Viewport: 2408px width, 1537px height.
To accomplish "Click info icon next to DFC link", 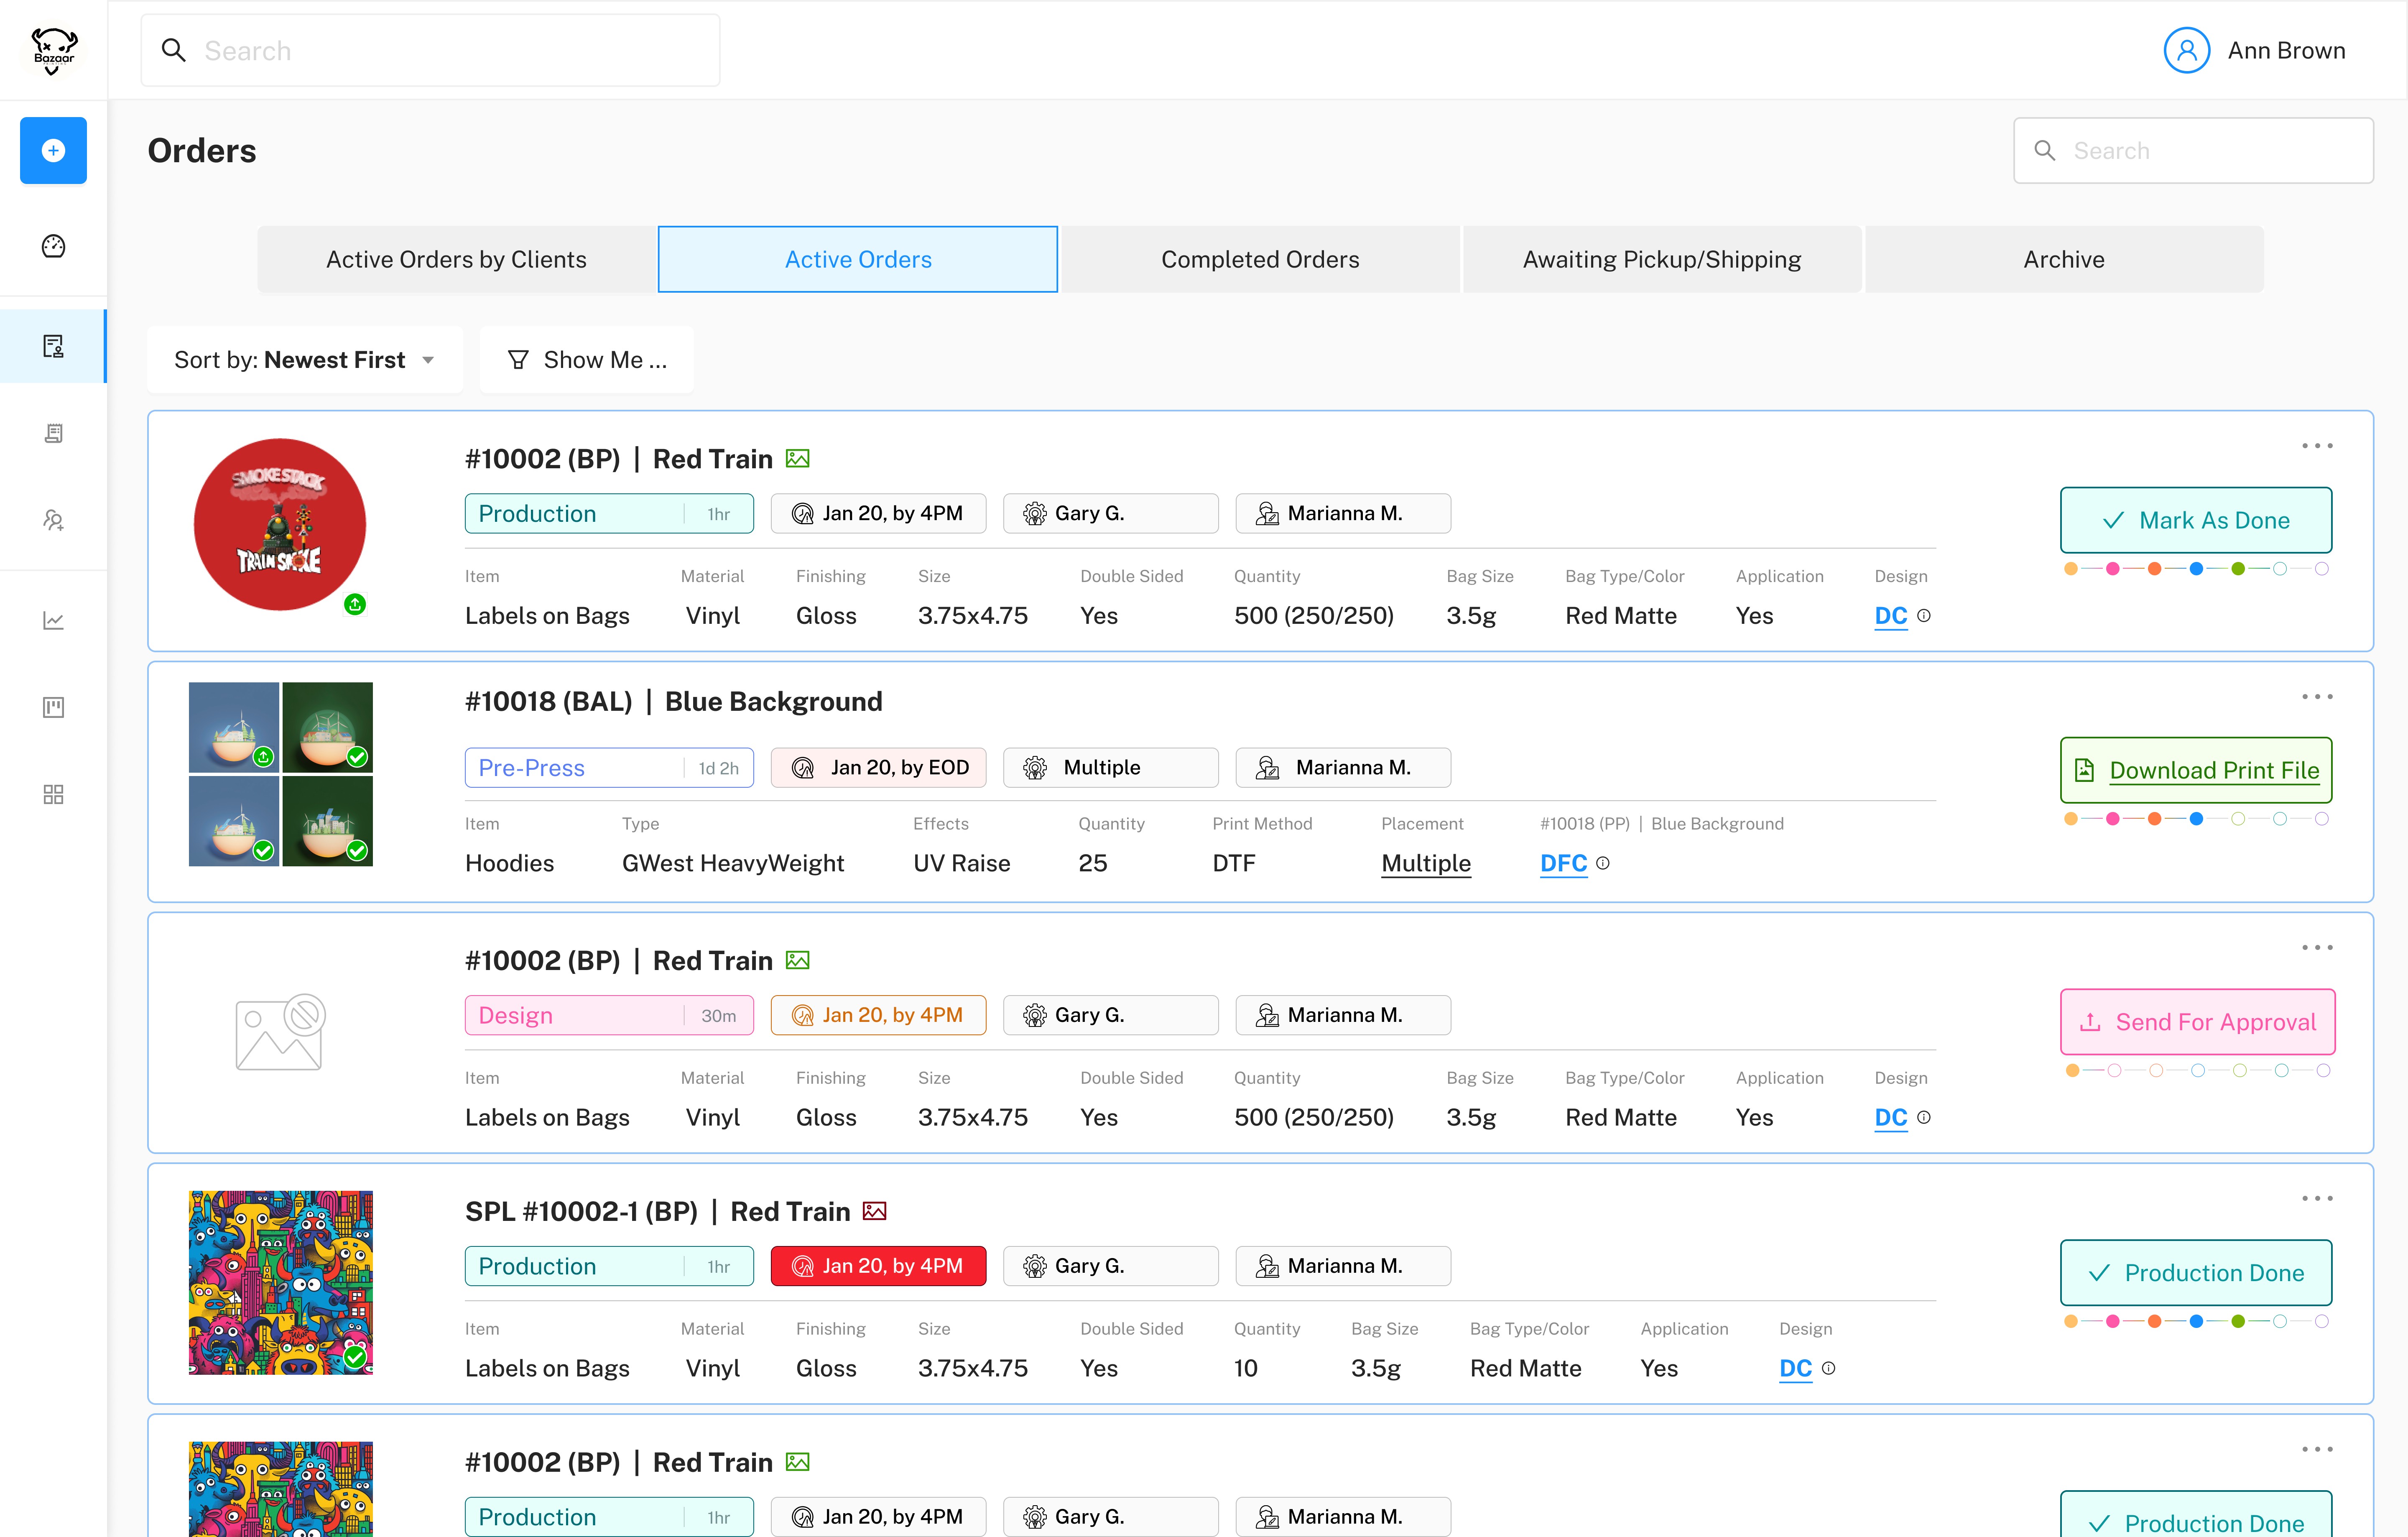I will 1603,863.
